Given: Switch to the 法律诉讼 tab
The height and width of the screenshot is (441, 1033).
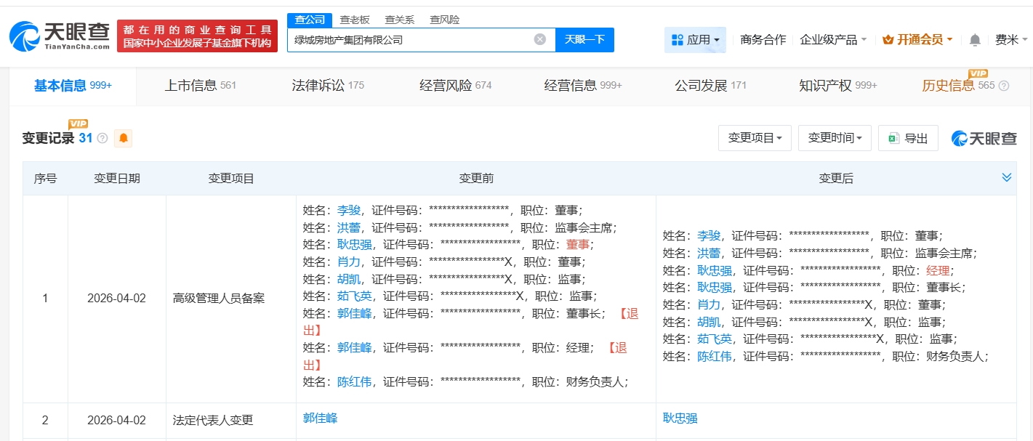Looking at the screenshot, I should click(x=327, y=86).
